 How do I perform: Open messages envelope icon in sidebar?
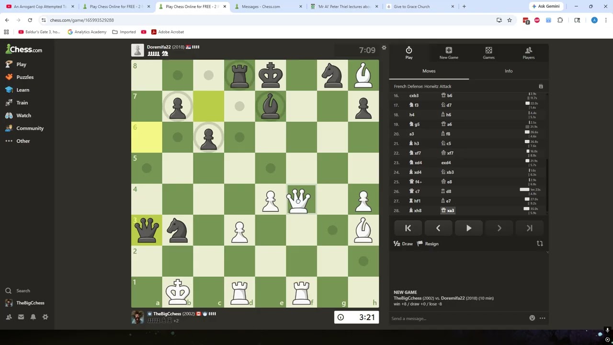point(21,317)
